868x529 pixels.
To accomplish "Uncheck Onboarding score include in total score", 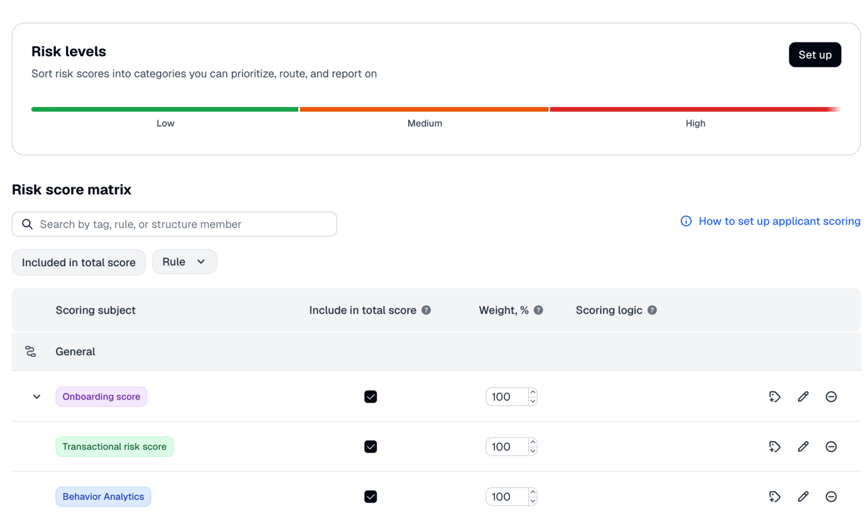I will click(x=370, y=396).
